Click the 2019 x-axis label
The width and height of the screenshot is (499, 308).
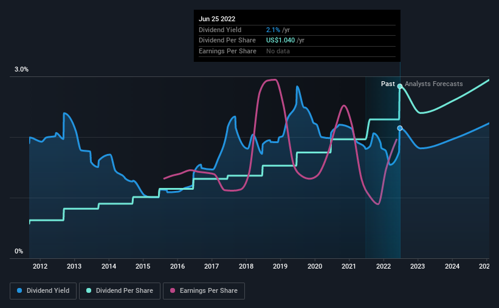(280, 266)
